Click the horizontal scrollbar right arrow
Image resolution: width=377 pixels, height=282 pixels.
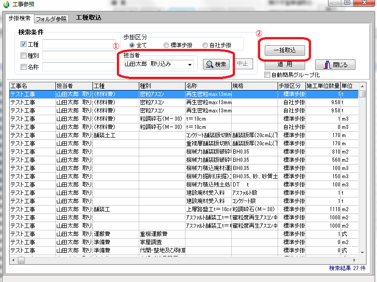[x=354, y=260]
